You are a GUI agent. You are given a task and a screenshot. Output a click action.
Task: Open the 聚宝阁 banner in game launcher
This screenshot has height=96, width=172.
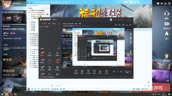[x=14, y=62]
